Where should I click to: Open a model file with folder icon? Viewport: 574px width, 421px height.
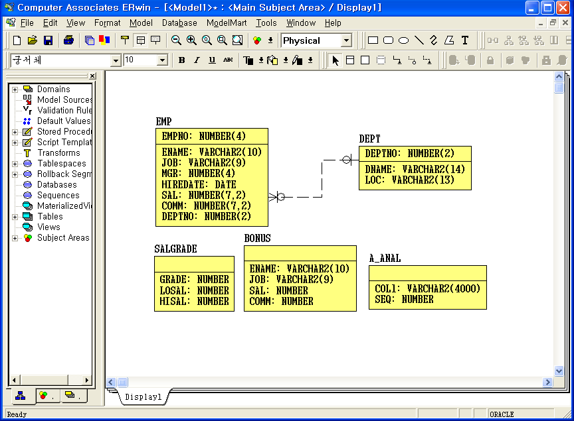(32, 40)
